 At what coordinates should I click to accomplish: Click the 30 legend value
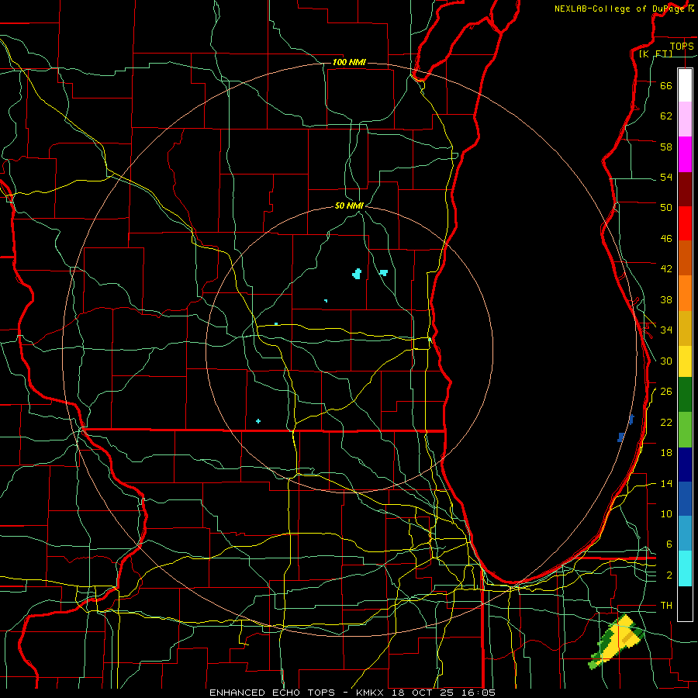666,361
